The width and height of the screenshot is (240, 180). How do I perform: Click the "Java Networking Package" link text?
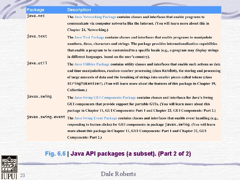pos(95,17)
